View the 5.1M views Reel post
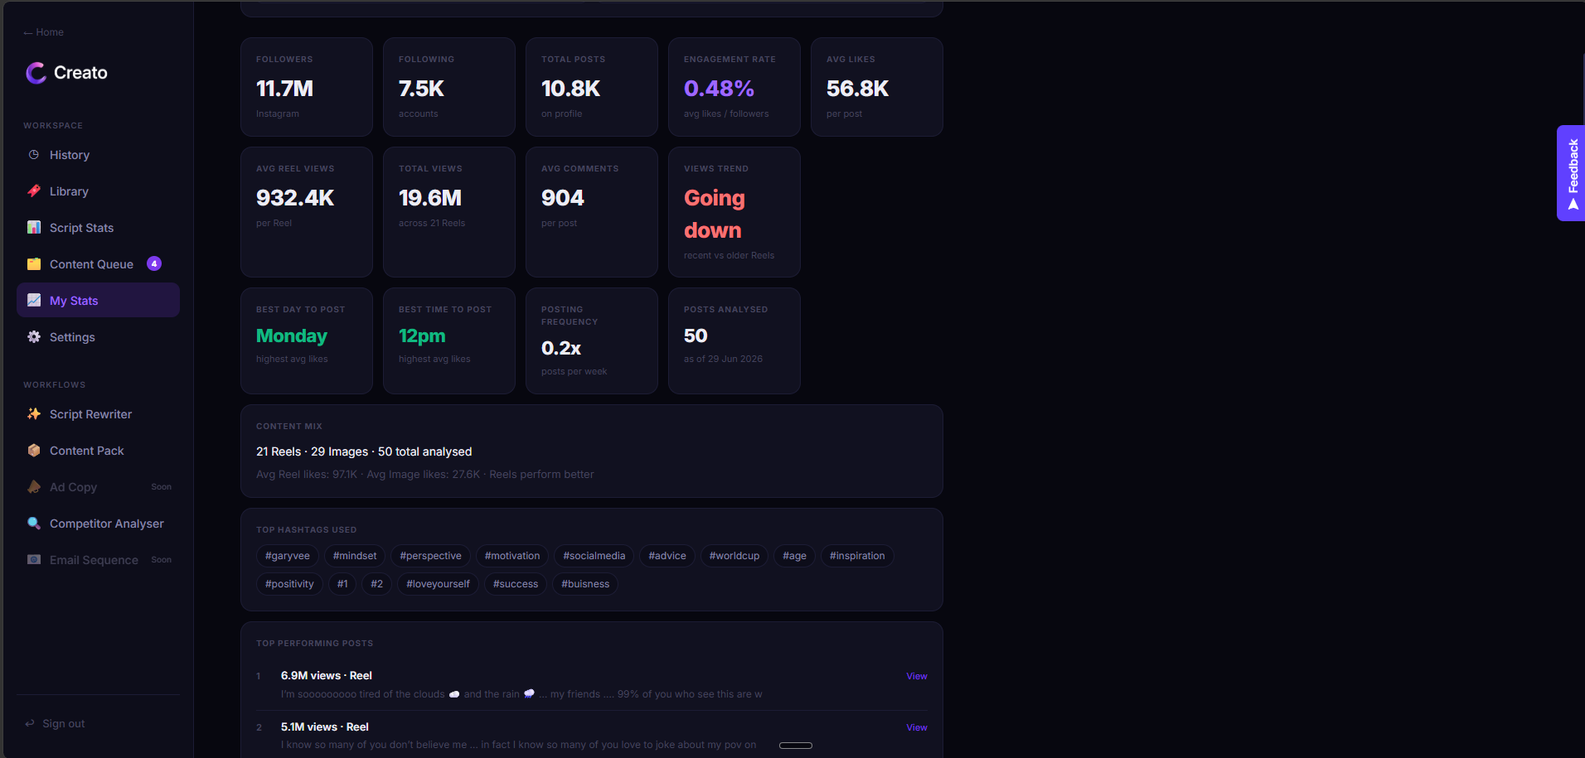 pos(916,727)
